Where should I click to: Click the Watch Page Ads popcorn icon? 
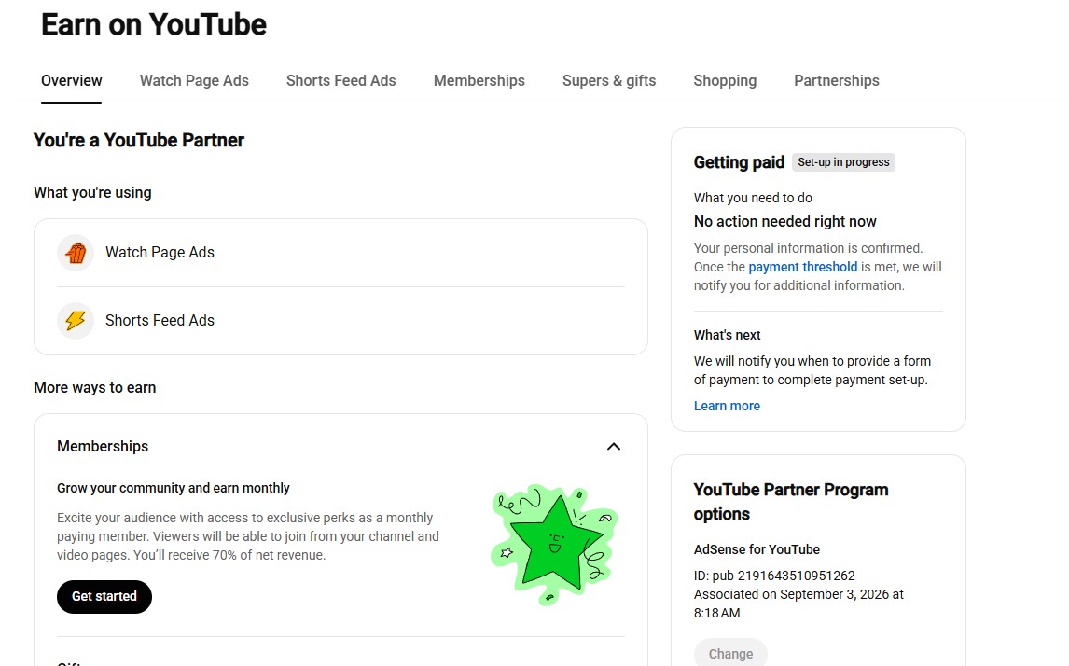(76, 252)
